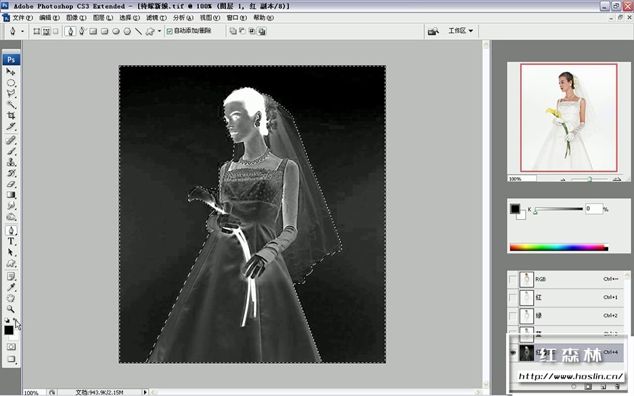Select the Custom Shape tool in toolbox
The height and width of the screenshot is (396, 634).
[11, 263]
